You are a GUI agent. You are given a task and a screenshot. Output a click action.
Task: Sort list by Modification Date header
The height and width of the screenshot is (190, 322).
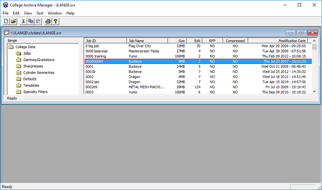point(280,41)
